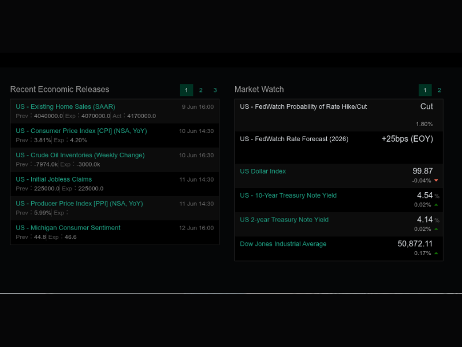Viewport: 462px width, 347px height.
Task: Open US - Existing Home Sales (SAAR) release
Action: point(65,106)
